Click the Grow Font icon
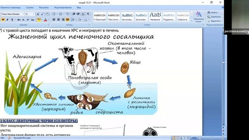The width and height of the screenshot is (249, 140). click(38, 14)
